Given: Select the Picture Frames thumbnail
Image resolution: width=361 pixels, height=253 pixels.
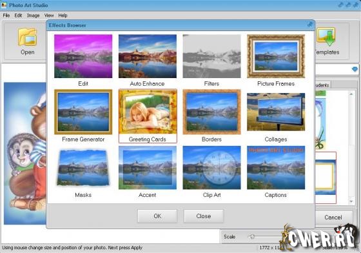Looking at the screenshot, I should (276, 56).
